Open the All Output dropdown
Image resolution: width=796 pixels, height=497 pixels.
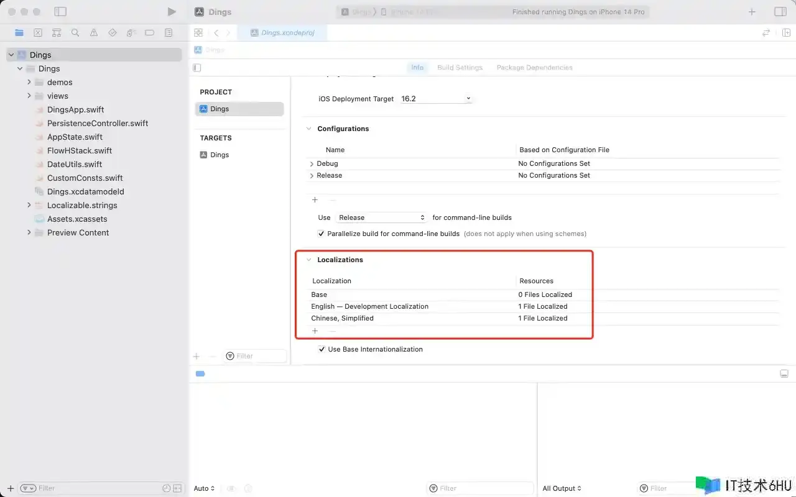(562, 488)
